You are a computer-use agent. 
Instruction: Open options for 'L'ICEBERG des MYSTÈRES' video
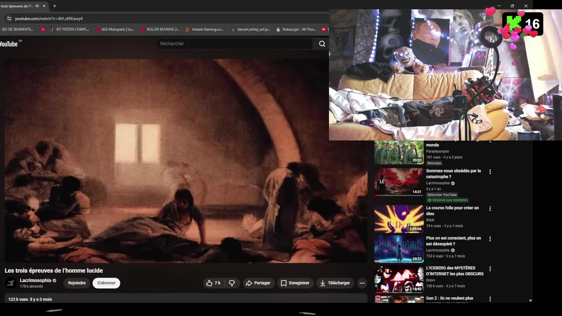pyautogui.click(x=490, y=269)
